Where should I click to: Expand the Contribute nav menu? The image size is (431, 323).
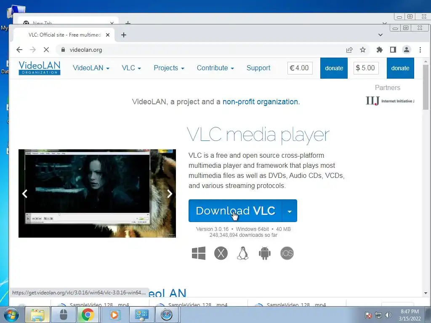[215, 68]
